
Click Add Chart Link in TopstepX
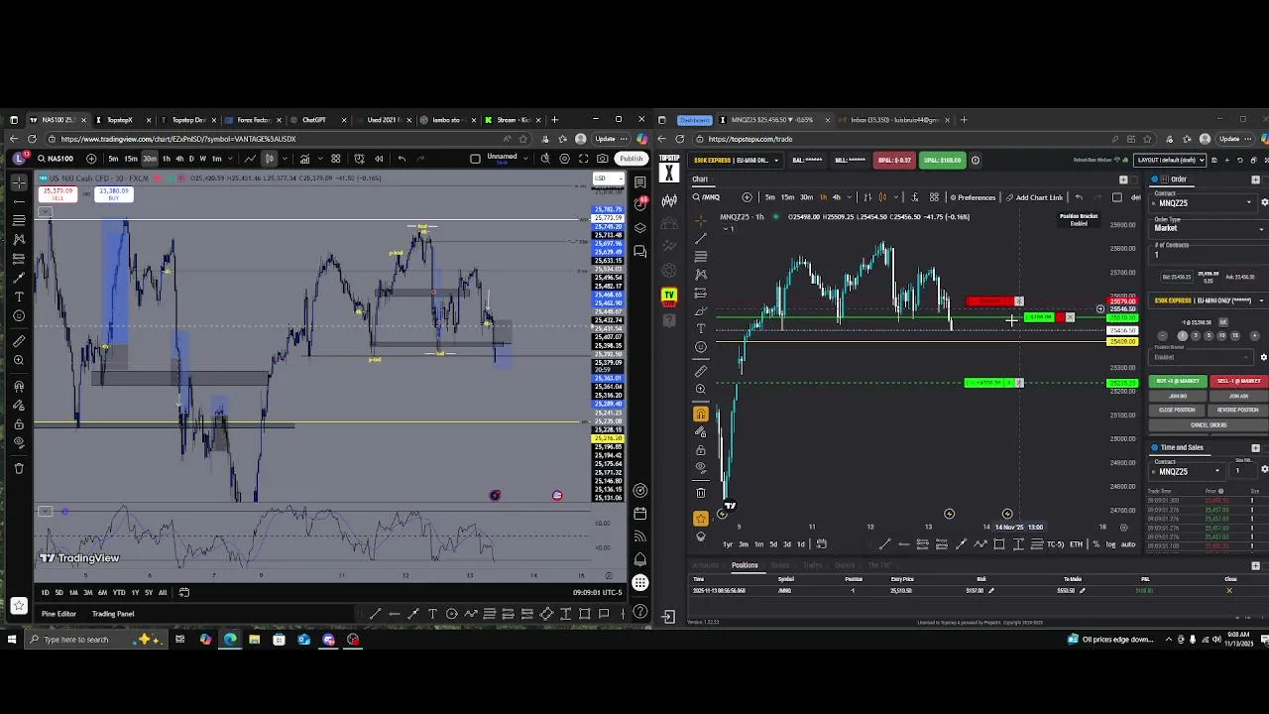(x=1035, y=197)
